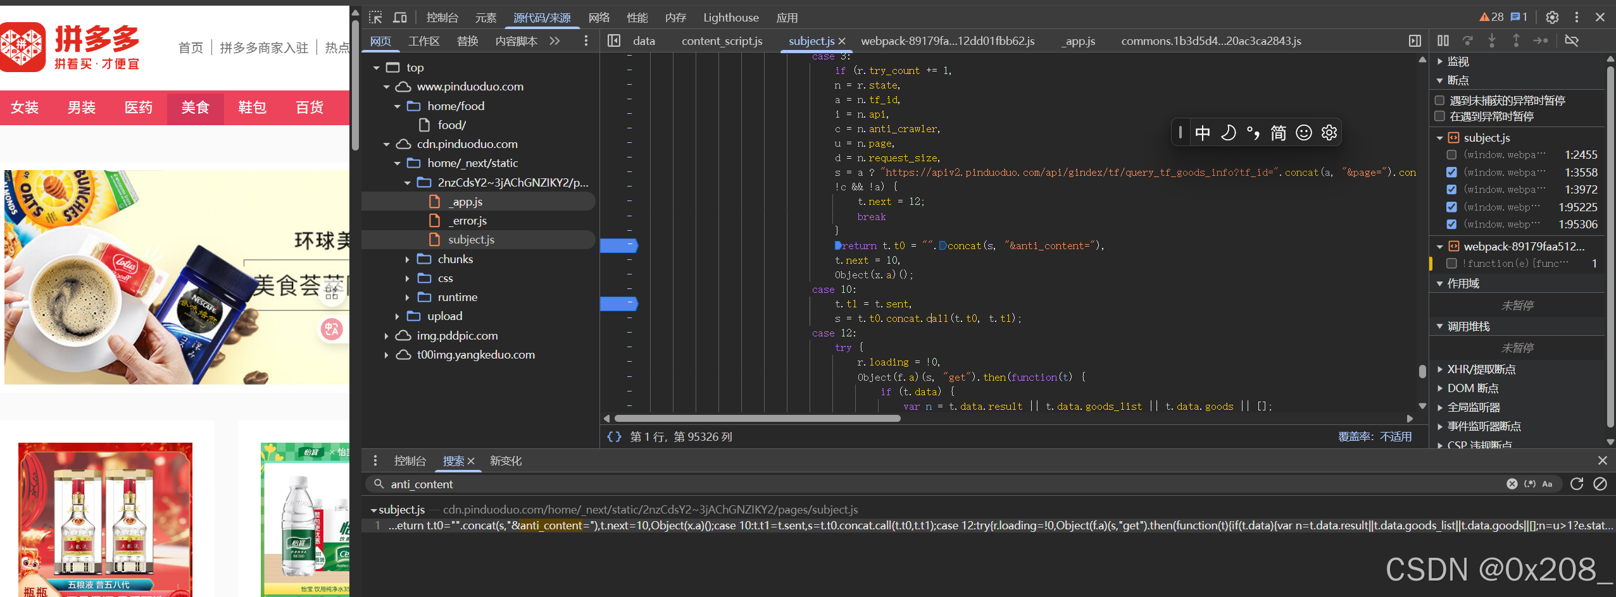
Task: Toggle regular expression search
Action: tap(1530, 484)
